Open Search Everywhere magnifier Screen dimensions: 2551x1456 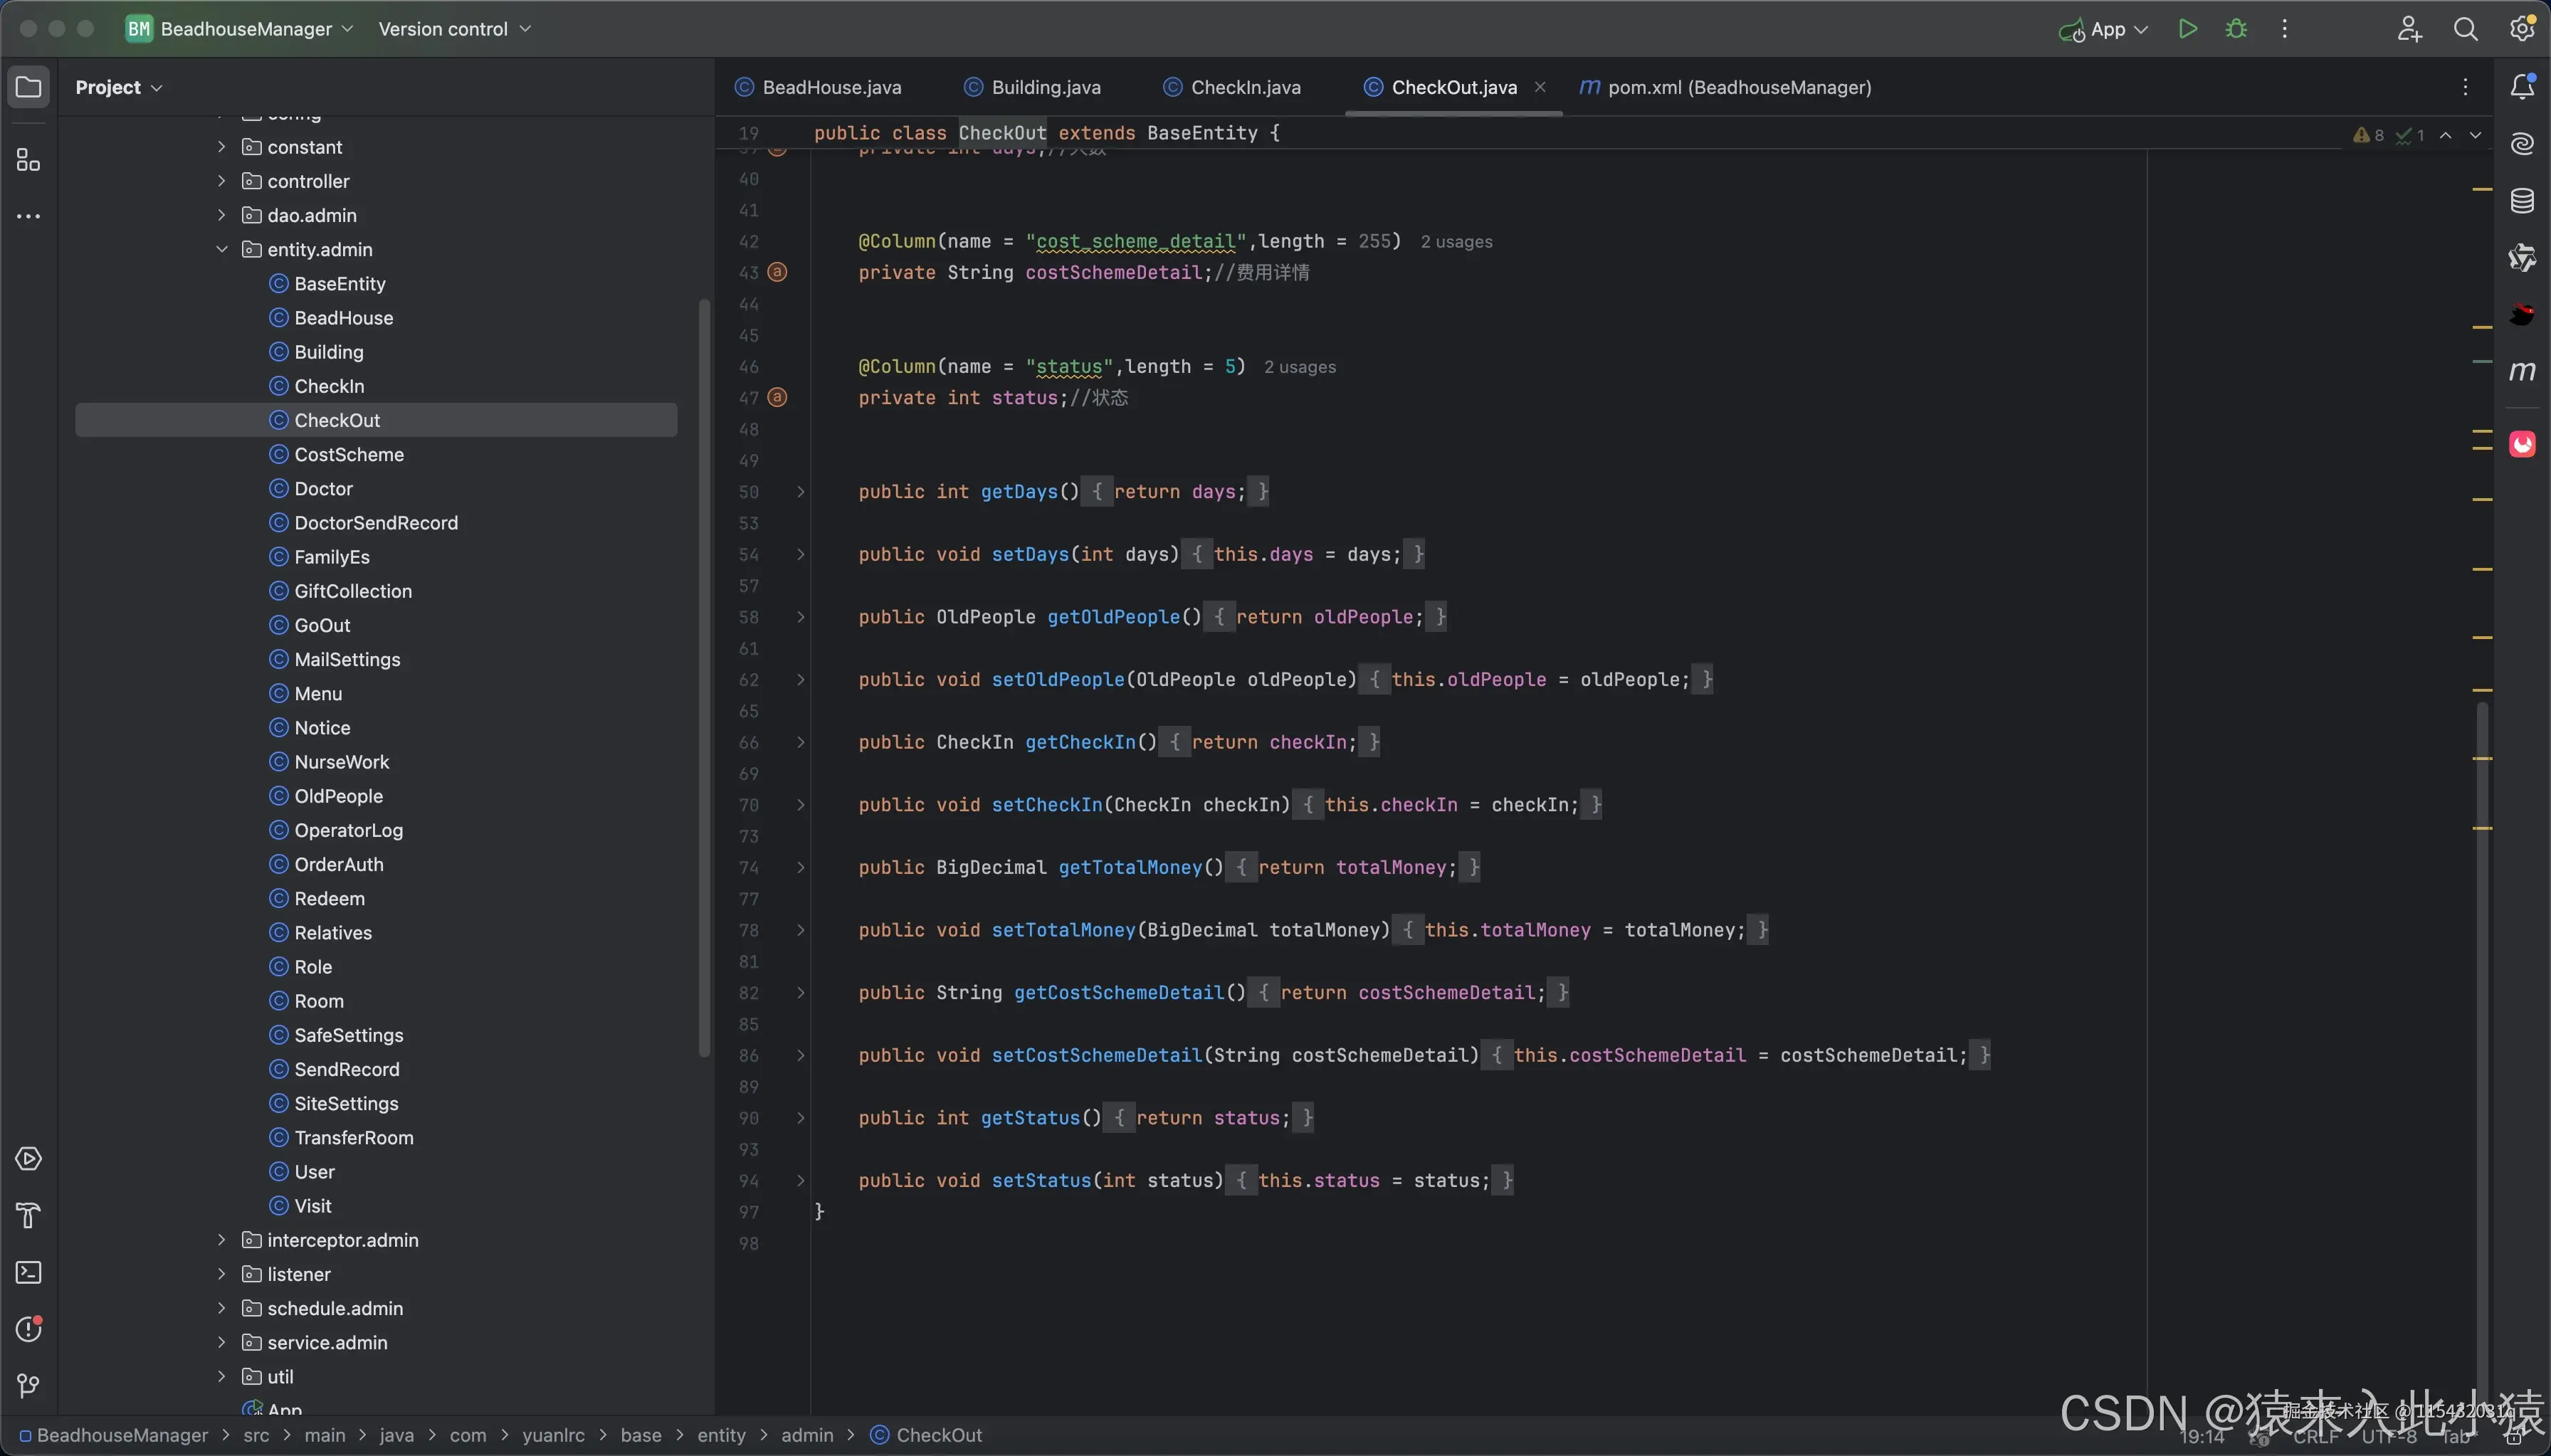[x=2465, y=29]
